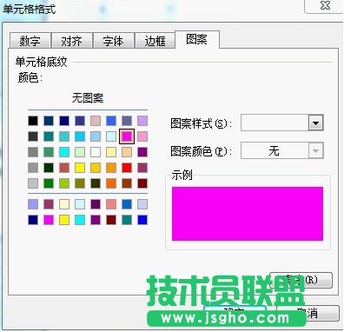Image resolution: width=344 pixels, height=332 pixels.
Task: Click the 图案颜色 field showing 无
Action: (x=275, y=150)
